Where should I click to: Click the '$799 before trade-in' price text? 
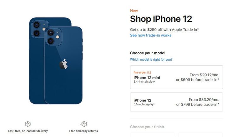coord(200,104)
